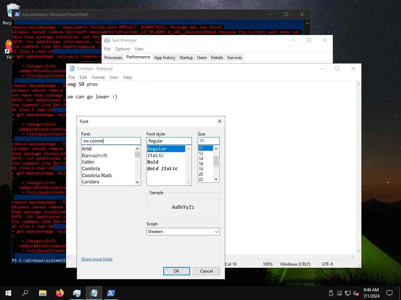Switch to Task Manager Services tab

point(235,57)
